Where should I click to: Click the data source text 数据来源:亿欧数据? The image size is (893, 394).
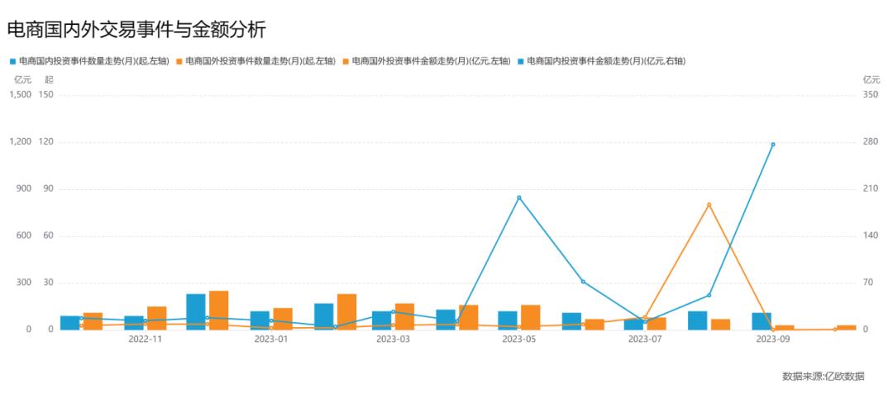(823, 376)
